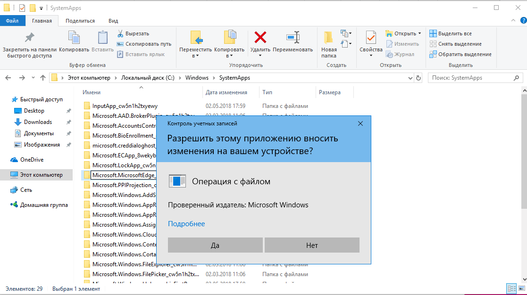Sort by the Имени column header
The image size is (527, 295).
coord(92,92)
